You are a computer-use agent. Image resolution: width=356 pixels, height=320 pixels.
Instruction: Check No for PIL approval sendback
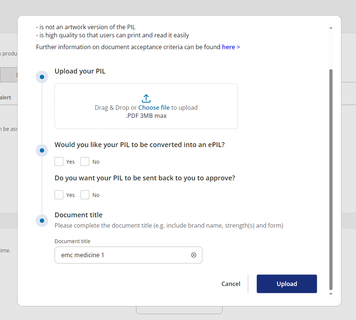pyautogui.click(x=85, y=195)
